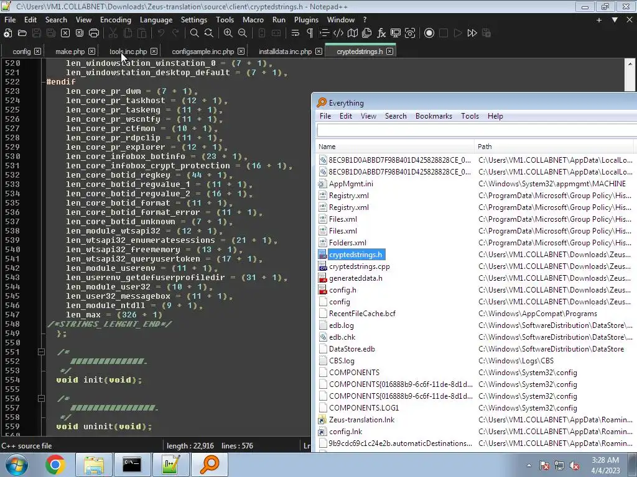Select config.h in Everything results
Viewport: 637px width, 477px height.
coord(343,290)
